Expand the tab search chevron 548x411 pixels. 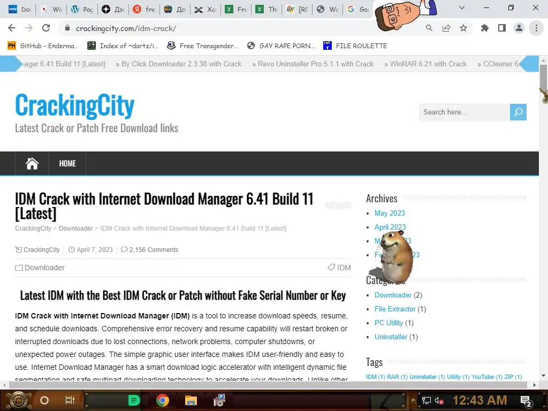click(x=462, y=7)
